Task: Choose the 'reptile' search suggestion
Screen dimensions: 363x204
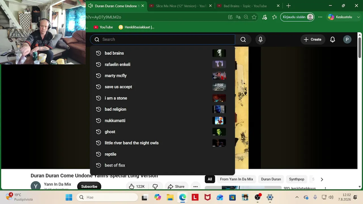Action: click(x=162, y=154)
